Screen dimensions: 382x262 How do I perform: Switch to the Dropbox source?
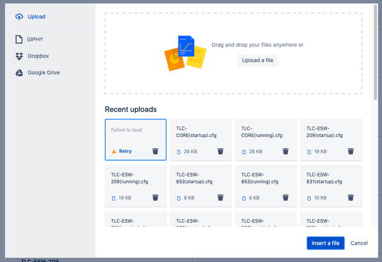38,56
